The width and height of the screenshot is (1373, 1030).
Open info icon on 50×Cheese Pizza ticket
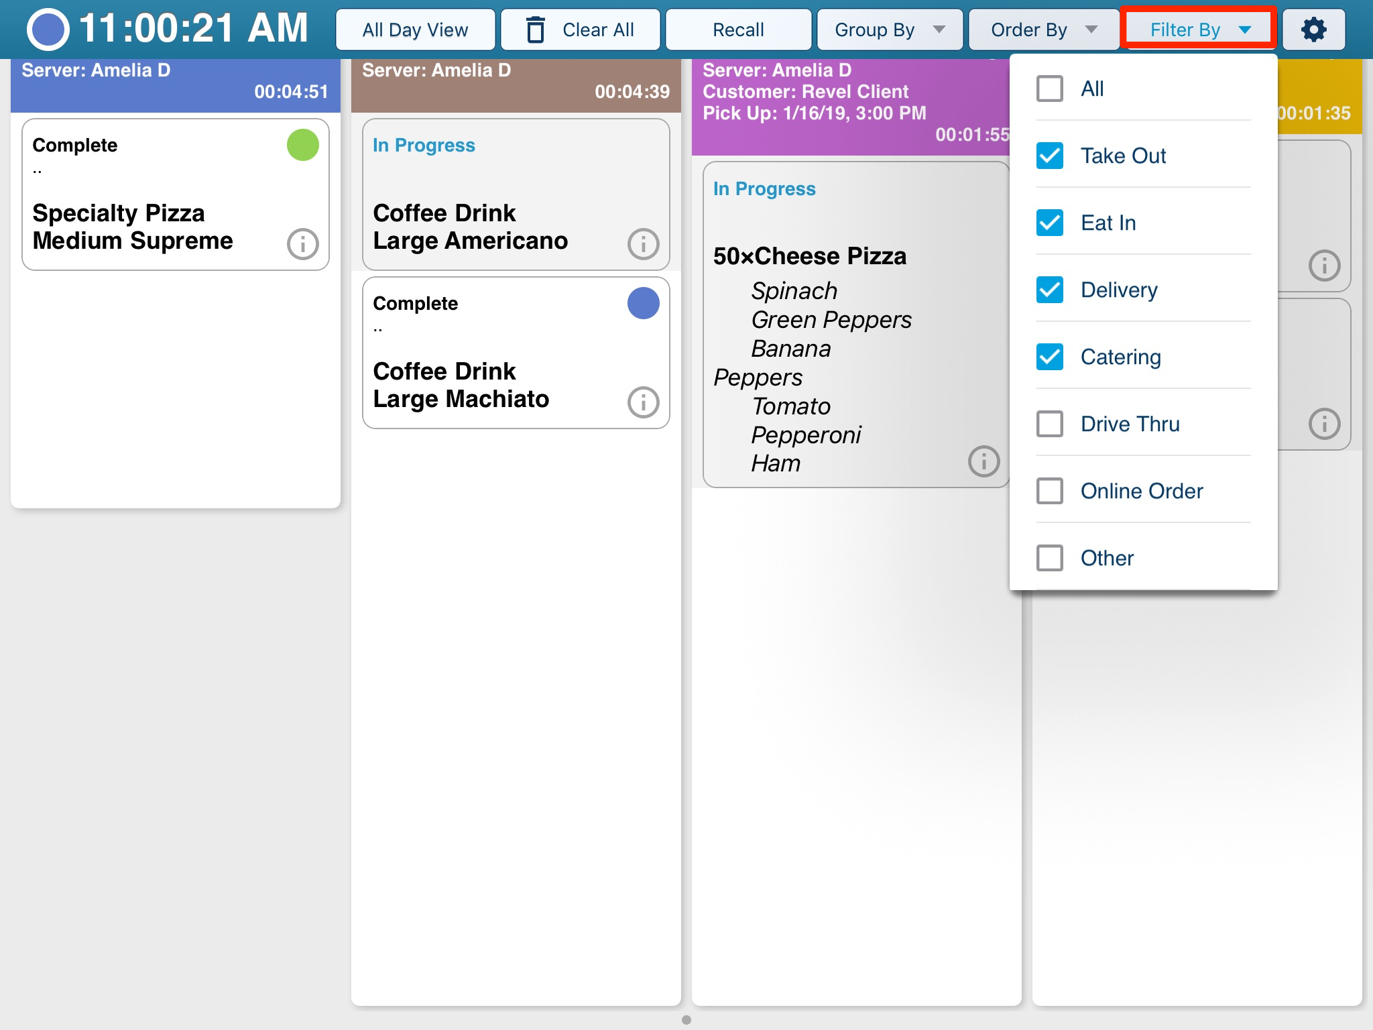(x=983, y=461)
